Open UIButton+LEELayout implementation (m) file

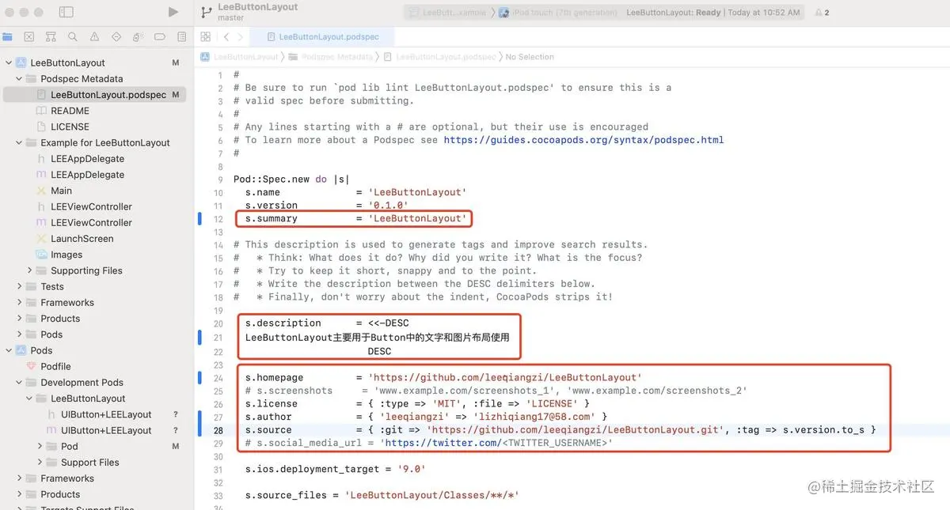pos(106,431)
